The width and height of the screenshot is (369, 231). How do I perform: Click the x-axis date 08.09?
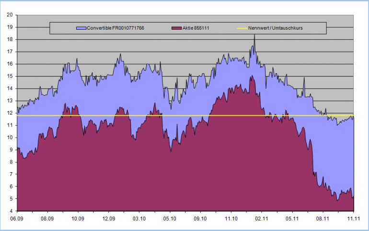click(47, 219)
